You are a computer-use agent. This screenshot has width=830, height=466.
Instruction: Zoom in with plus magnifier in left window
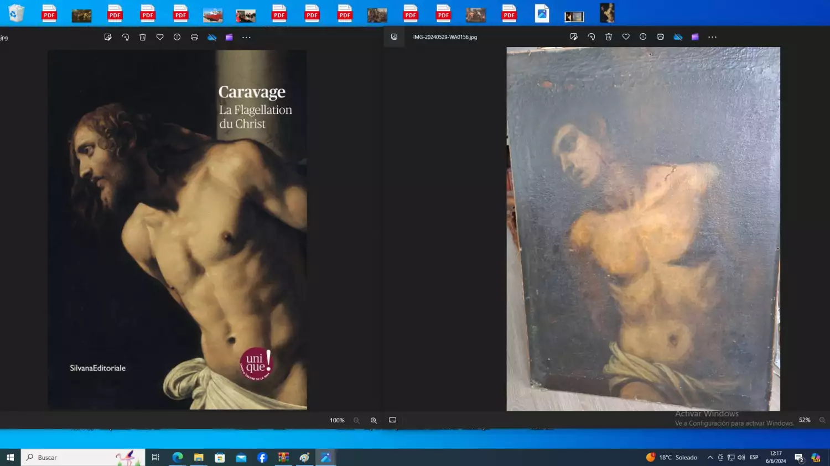click(x=374, y=420)
